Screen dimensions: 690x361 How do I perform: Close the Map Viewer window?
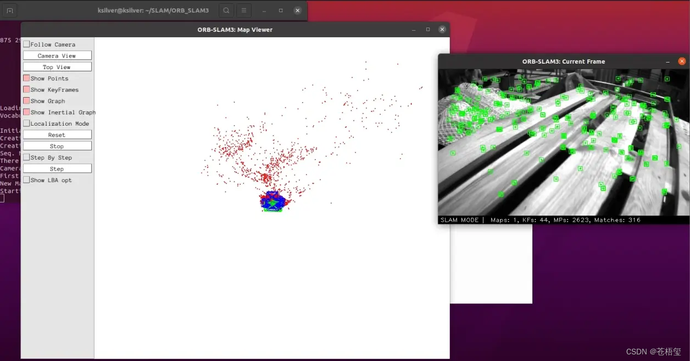tap(442, 30)
